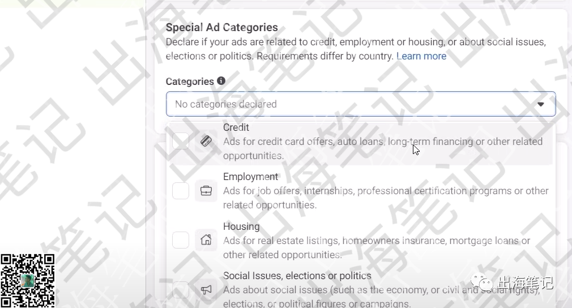Viewport: 572px width, 308px height.
Task: Check the Housing category checkbox
Action: 181,240
